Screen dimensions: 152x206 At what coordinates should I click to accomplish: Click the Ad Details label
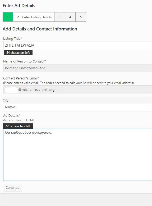(x=12, y=116)
